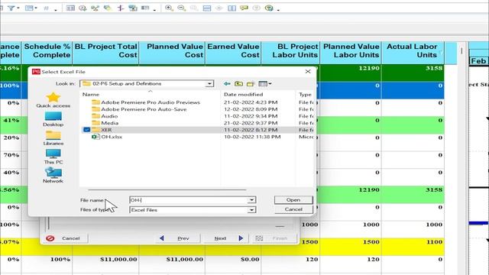Click the Feb month header in Gantt chart
The width and height of the screenshot is (489, 275).
(x=478, y=61)
